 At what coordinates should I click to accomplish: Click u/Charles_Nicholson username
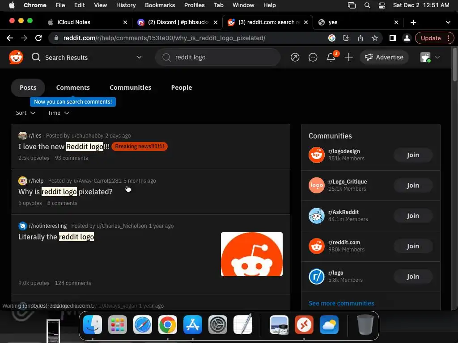(x=122, y=226)
